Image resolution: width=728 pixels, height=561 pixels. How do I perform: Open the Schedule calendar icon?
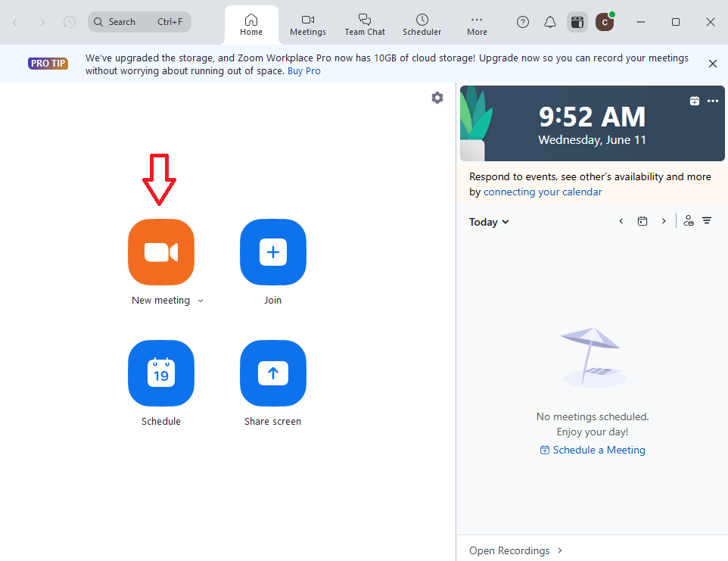(161, 373)
